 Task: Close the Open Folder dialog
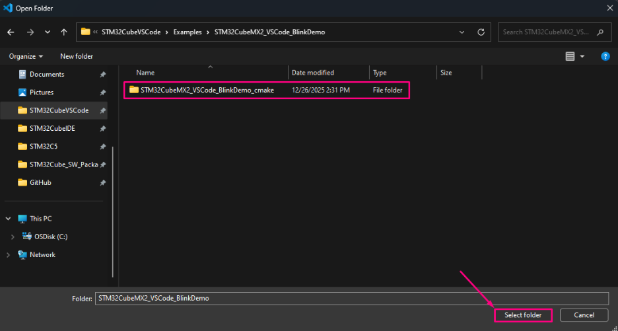click(x=609, y=8)
